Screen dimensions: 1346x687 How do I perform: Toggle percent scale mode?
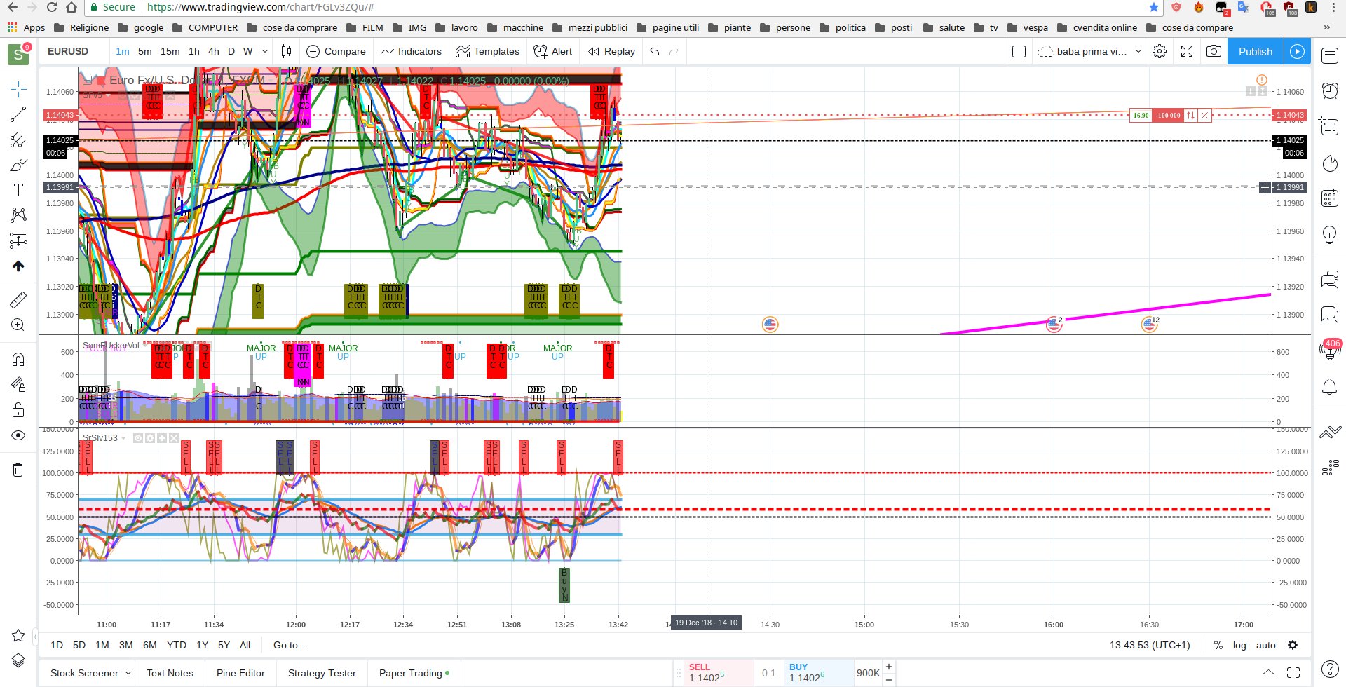[1218, 645]
